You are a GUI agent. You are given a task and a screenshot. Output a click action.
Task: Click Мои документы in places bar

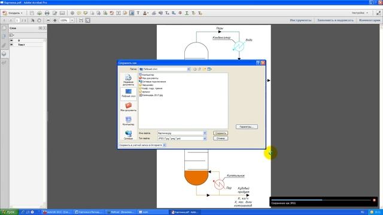[128, 107]
